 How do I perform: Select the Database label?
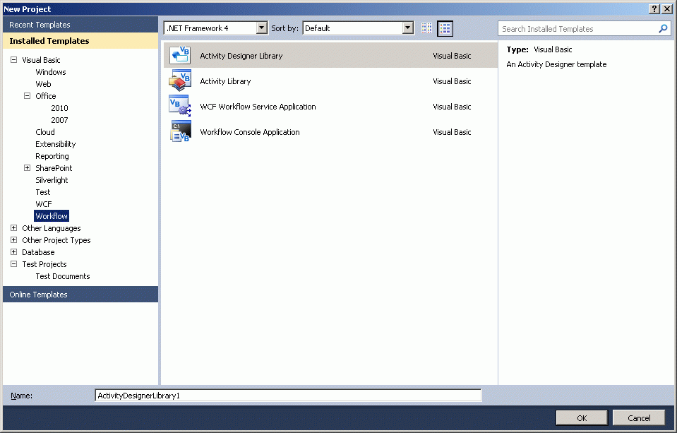click(38, 252)
